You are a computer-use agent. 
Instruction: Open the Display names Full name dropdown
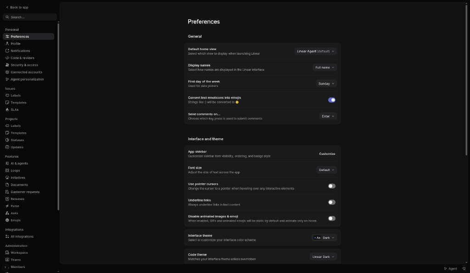click(325, 68)
